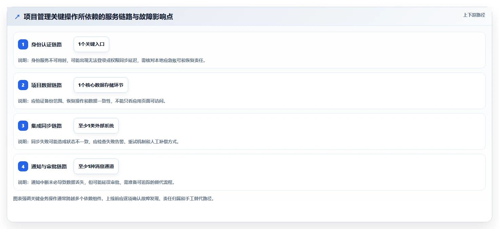The image size is (499, 229).
Task: Click the 至少1种消息通道 tag
Action: tap(96, 166)
